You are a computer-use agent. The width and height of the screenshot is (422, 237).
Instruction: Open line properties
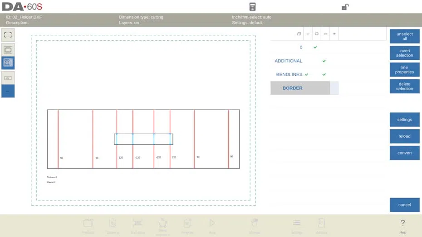point(404,70)
